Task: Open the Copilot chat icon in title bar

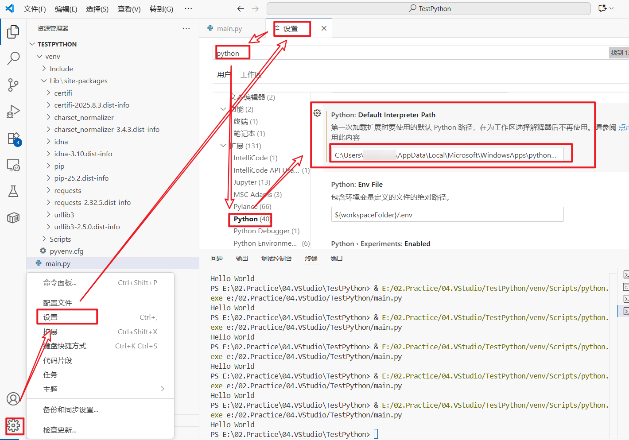Action: [x=602, y=8]
